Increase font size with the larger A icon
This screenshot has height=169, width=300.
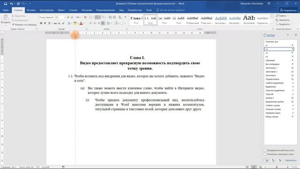point(68,17)
